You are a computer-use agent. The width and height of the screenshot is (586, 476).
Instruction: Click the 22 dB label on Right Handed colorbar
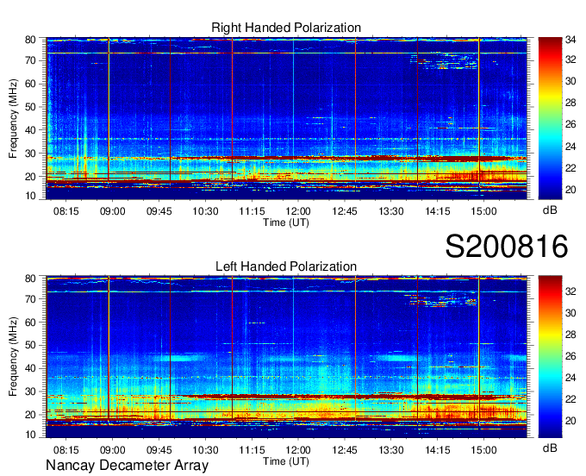point(570,168)
